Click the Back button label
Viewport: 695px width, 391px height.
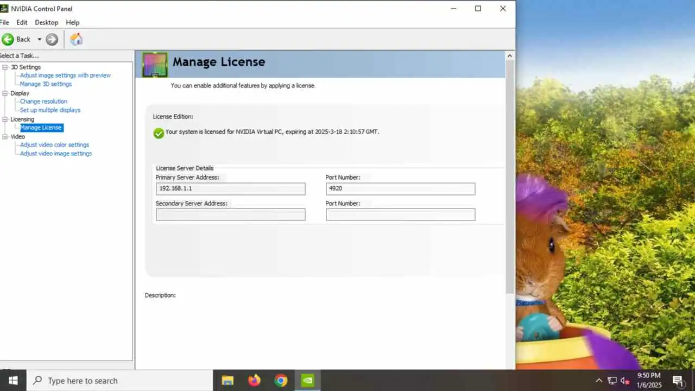(23, 39)
